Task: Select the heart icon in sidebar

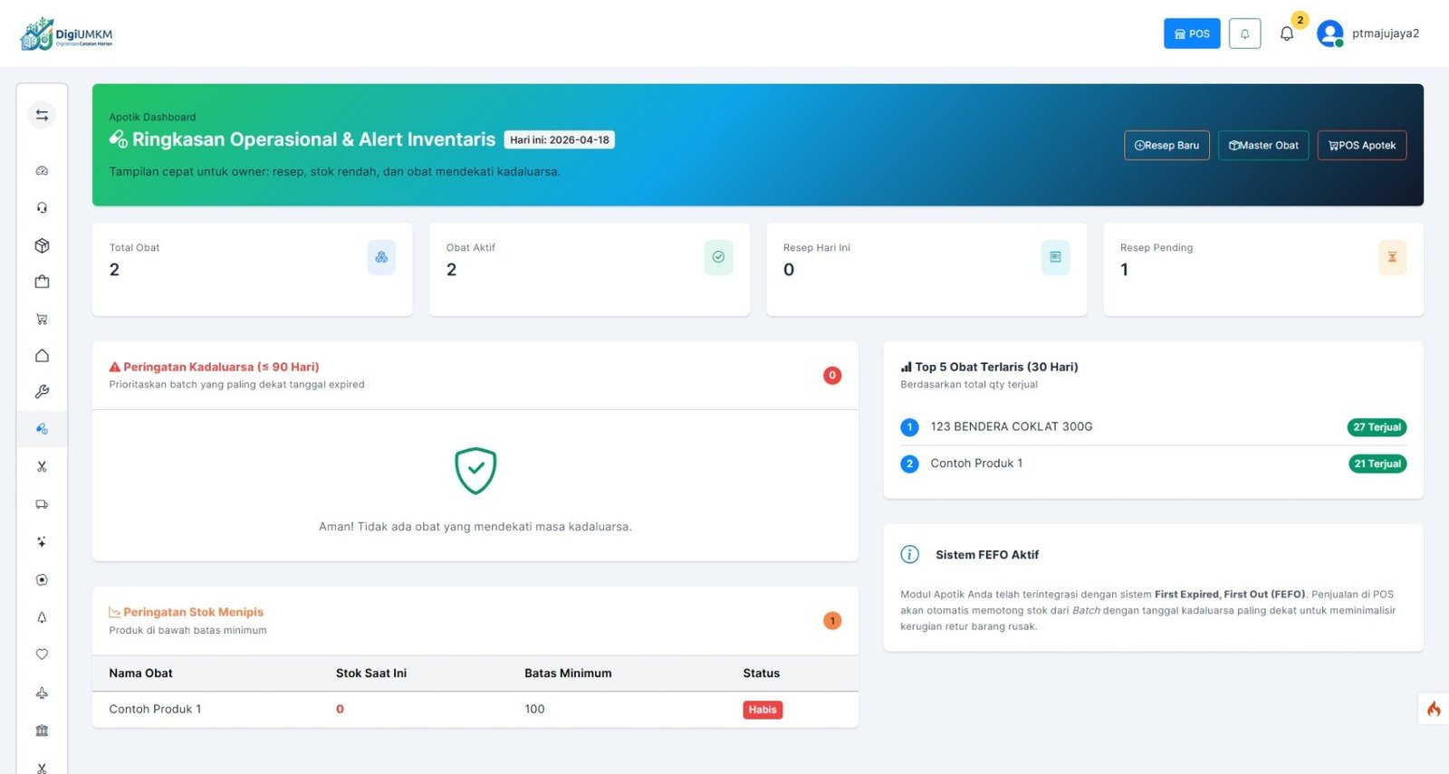Action: pos(42,655)
